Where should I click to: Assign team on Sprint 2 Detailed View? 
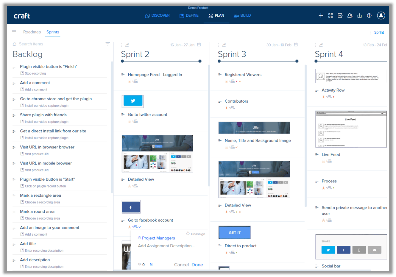pyautogui.click(x=135, y=186)
